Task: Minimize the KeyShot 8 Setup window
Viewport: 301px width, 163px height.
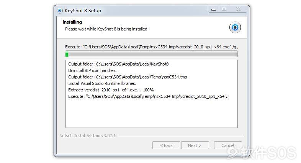Action: pos(214,9)
